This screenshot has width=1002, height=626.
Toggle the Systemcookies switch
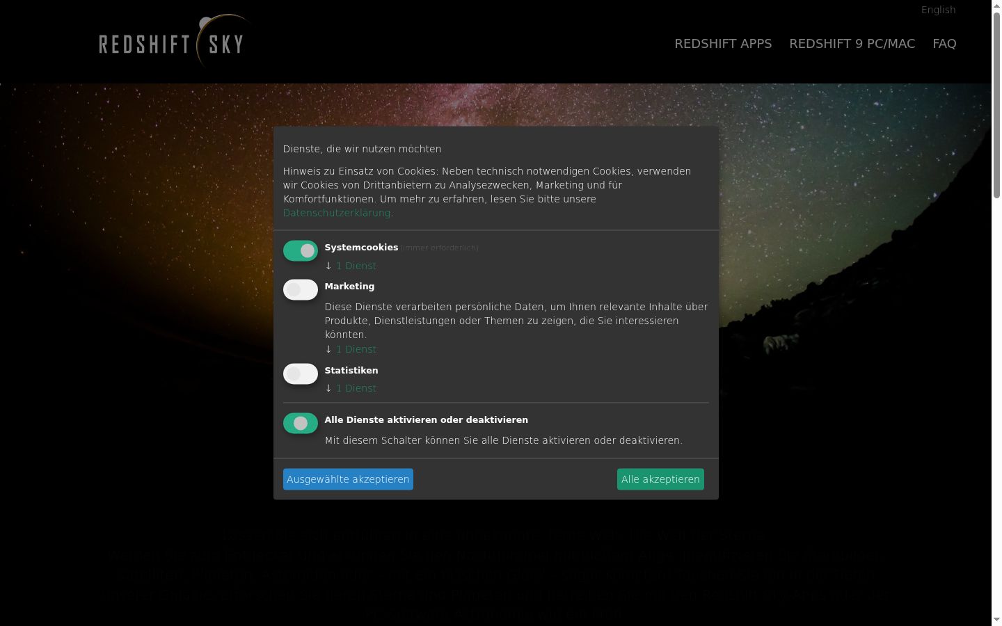pyautogui.click(x=301, y=251)
